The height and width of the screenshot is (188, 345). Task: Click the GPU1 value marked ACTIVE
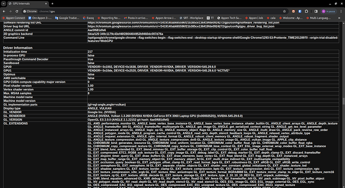coord(158,70)
